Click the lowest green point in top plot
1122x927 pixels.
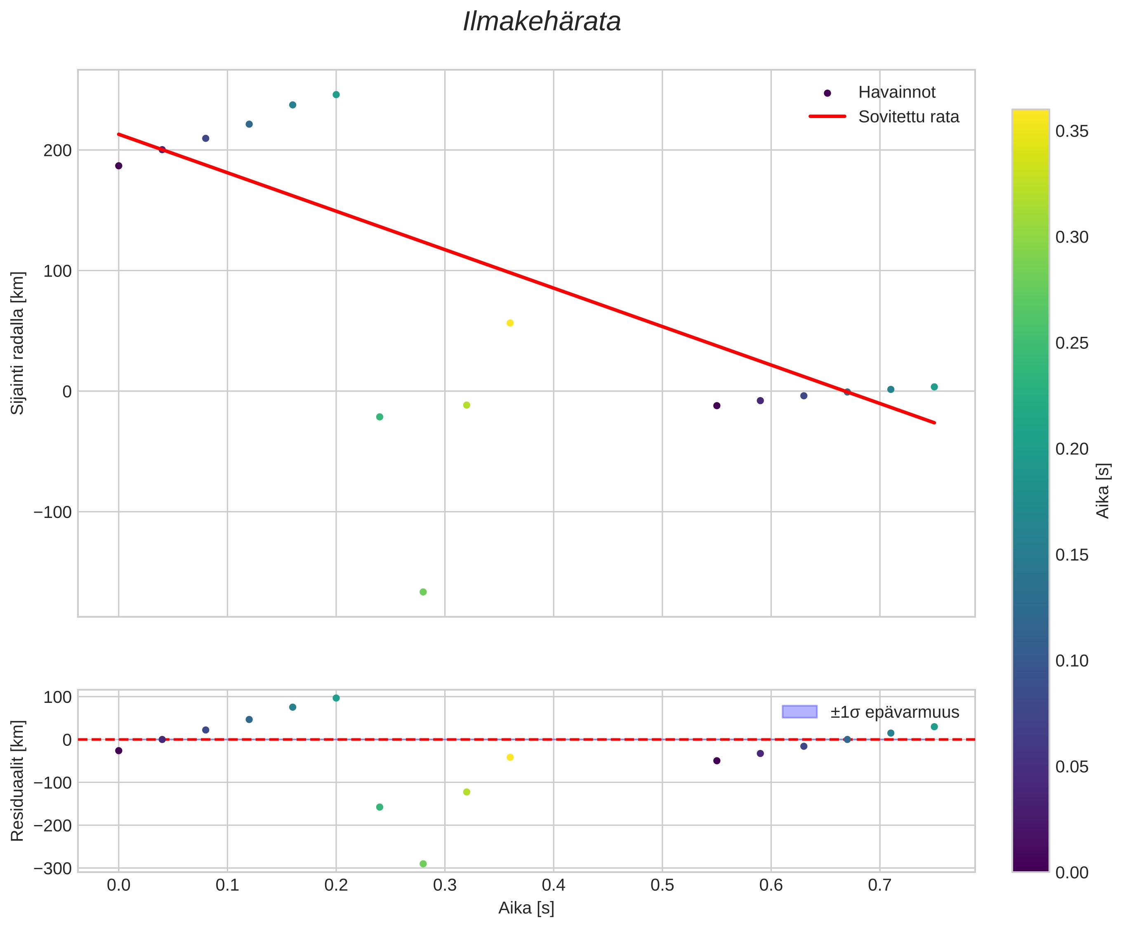(x=423, y=592)
